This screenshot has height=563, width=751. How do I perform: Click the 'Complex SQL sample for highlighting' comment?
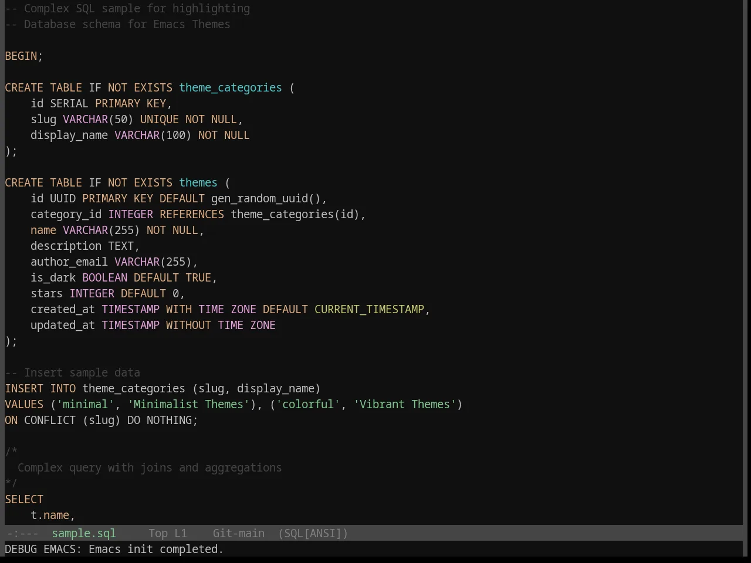tap(127, 8)
